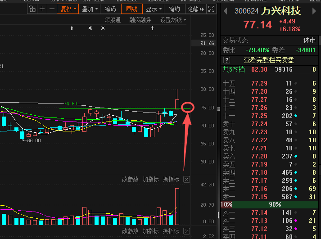Click 换指标 in the lowest indicator panel
Screen dimensions: 321x239
coord(171,231)
